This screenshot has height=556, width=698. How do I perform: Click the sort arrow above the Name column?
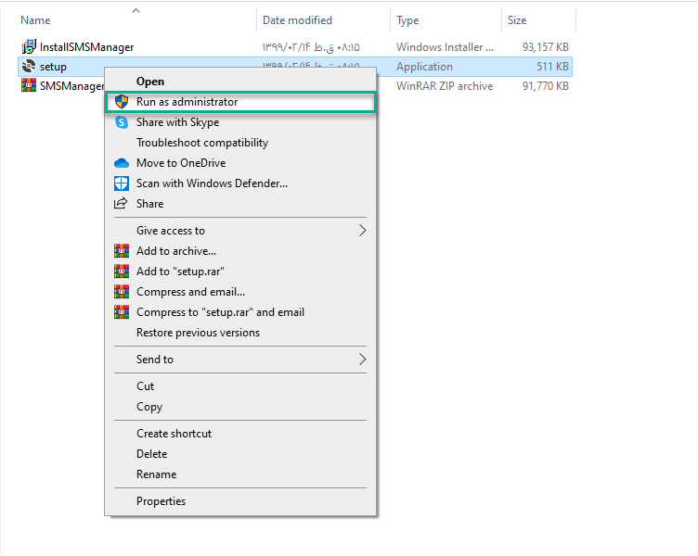136,11
